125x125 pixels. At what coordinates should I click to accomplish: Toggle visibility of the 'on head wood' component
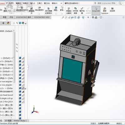click(20, 95)
